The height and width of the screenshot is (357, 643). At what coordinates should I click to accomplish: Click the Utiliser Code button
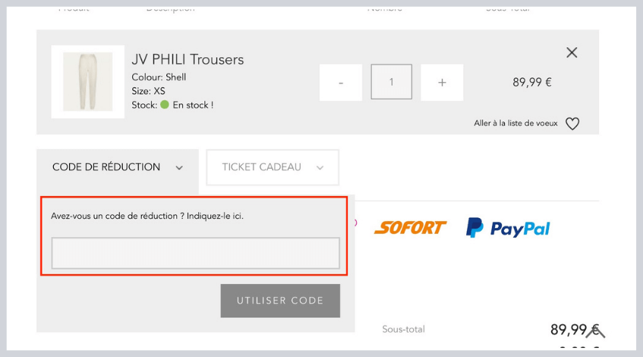[x=280, y=301]
